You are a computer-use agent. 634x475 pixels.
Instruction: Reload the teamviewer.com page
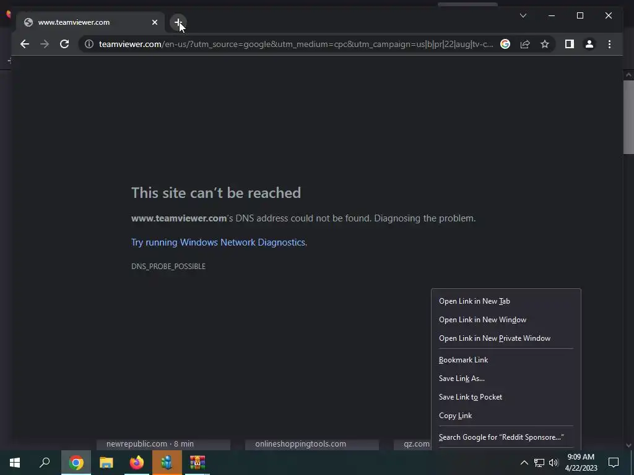tap(64, 44)
